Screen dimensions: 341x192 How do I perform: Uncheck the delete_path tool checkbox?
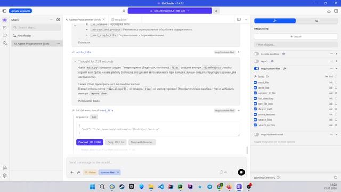click(x=255, y=109)
